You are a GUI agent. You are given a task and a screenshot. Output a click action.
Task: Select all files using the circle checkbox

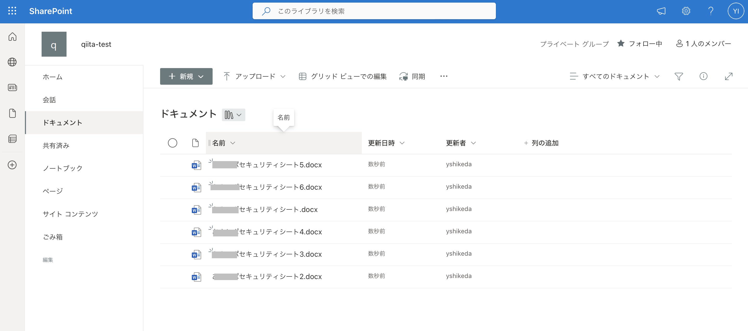click(173, 143)
